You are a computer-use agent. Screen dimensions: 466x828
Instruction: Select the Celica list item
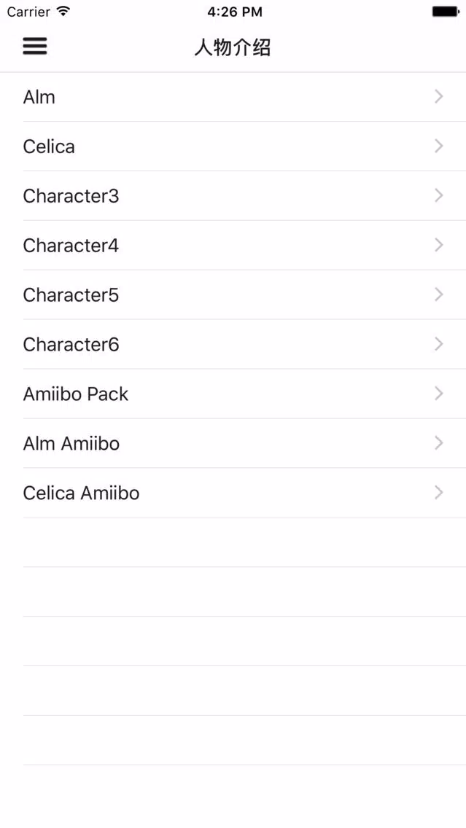click(x=233, y=147)
